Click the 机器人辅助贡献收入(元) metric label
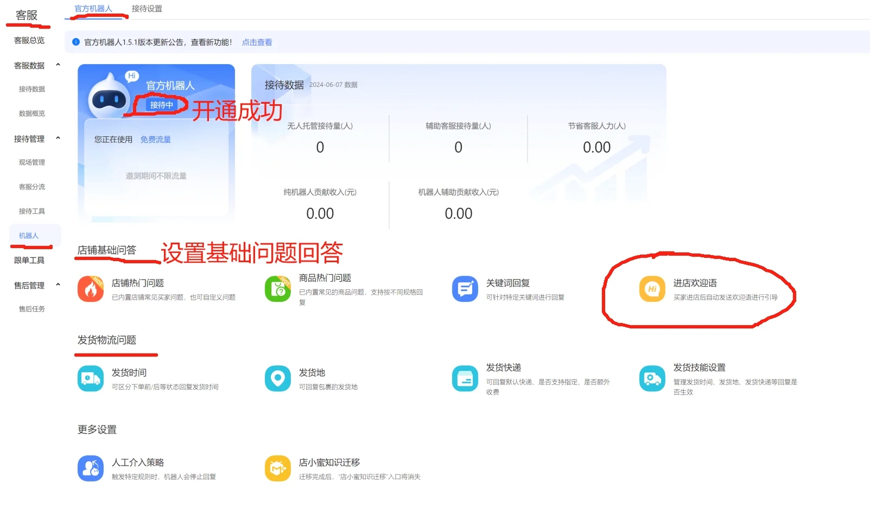Image resolution: width=870 pixels, height=526 pixels. click(459, 192)
